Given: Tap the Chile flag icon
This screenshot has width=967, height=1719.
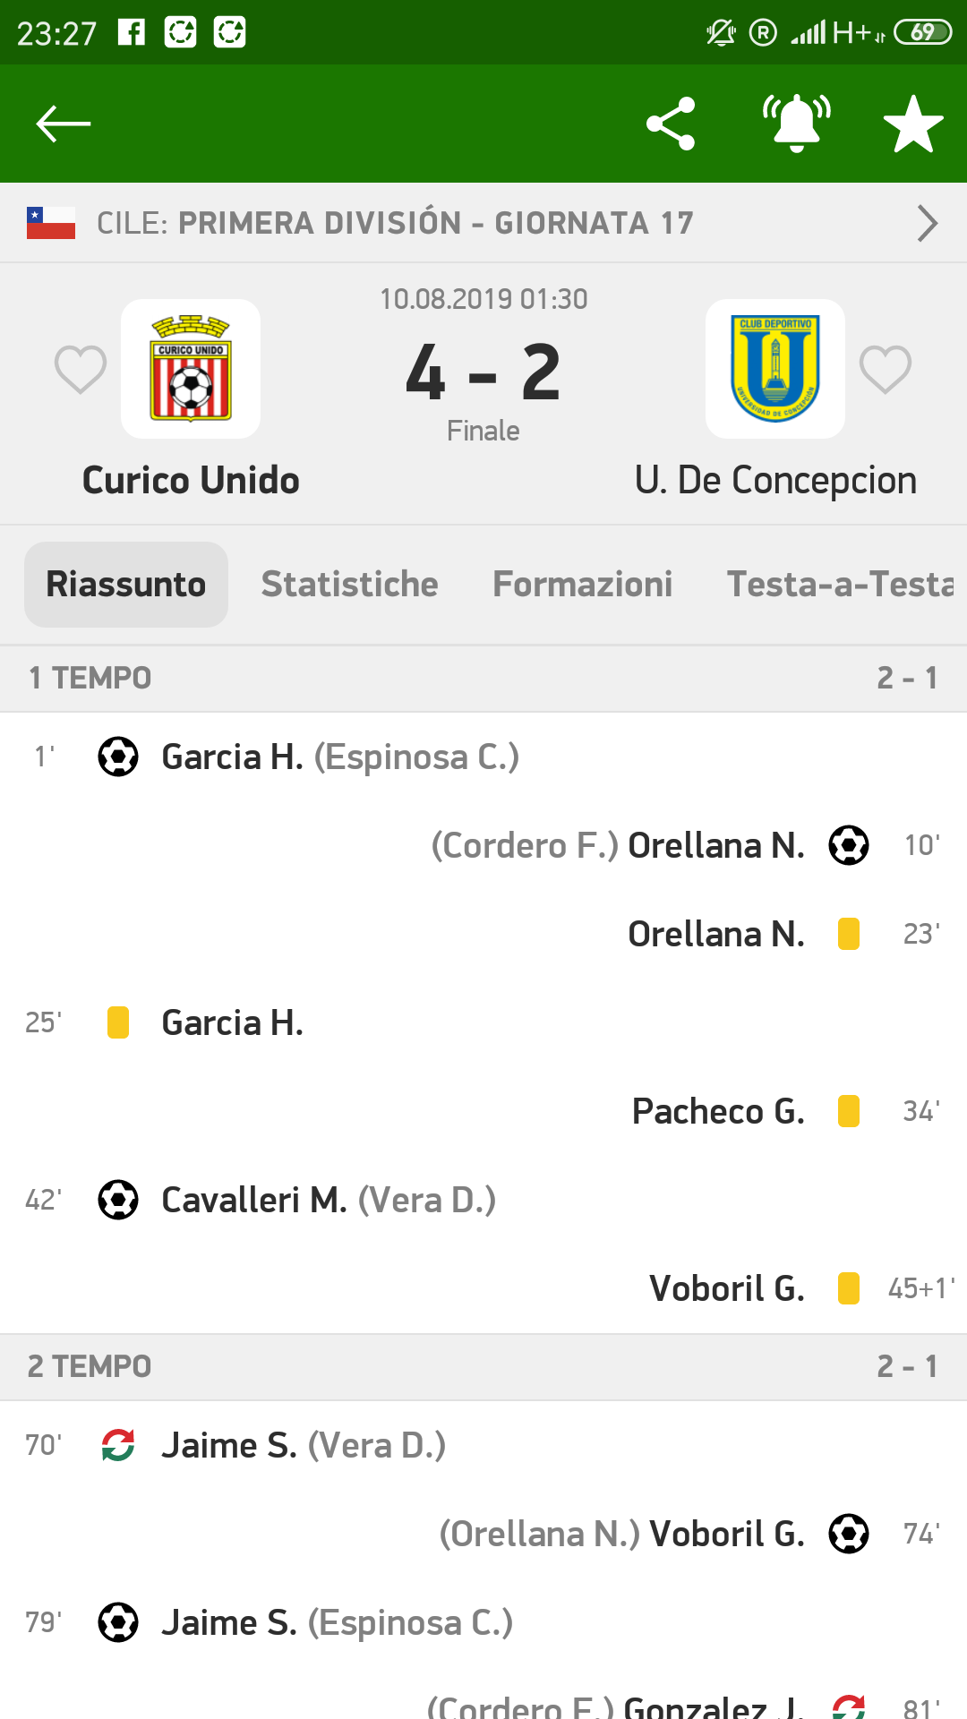Looking at the screenshot, I should point(51,223).
